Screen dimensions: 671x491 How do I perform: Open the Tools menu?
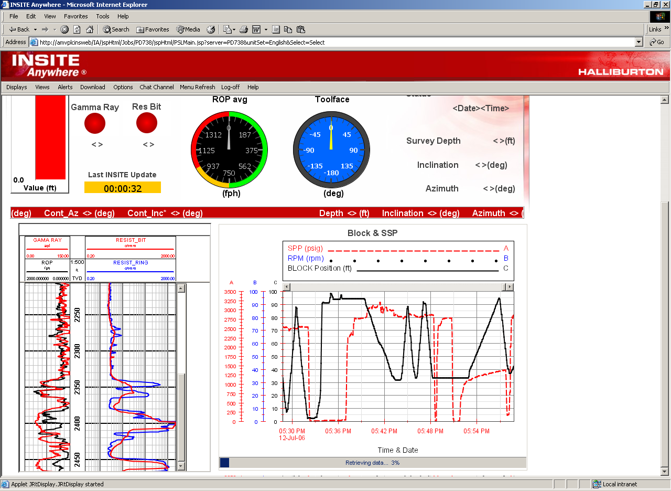pyautogui.click(x=103, y=17)
